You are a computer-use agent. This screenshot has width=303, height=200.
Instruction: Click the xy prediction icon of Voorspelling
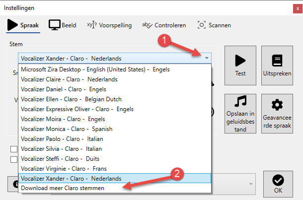tap(92, 25)
